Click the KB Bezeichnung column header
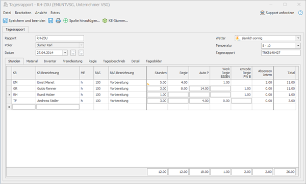This screenshot has width=306, height=184. [x=58, y=73]
